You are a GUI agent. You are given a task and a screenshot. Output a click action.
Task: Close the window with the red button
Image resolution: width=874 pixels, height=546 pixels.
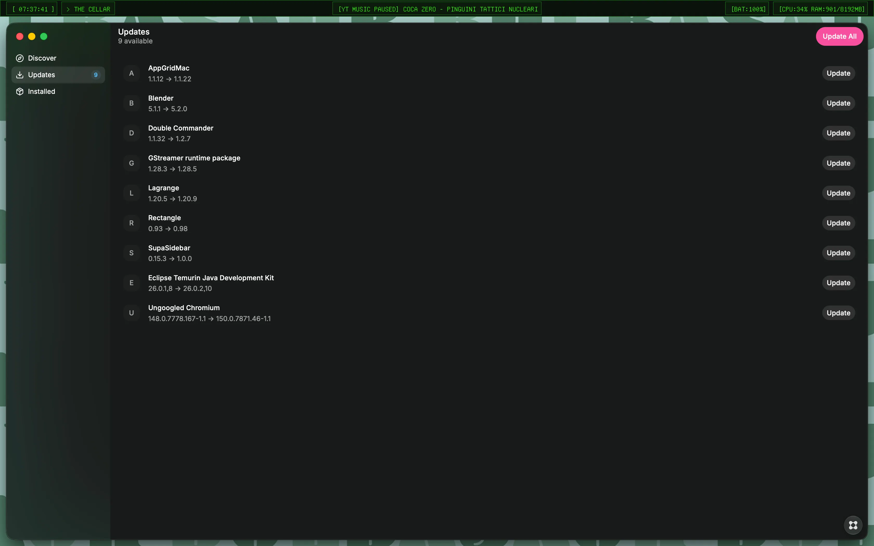click(20, 36)
